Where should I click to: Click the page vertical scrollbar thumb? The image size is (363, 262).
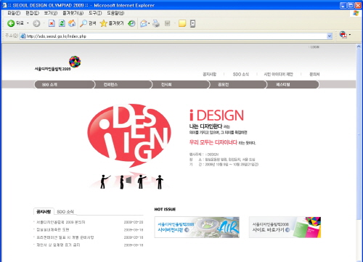click(x=359, y=133)
